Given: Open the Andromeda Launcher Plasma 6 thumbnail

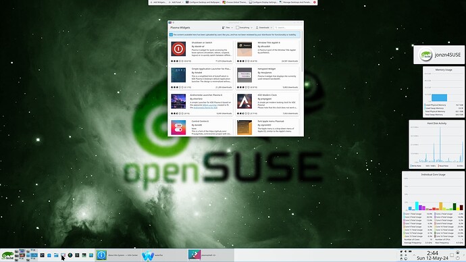Looking at the screenshot, I should (x=178, y=101).
